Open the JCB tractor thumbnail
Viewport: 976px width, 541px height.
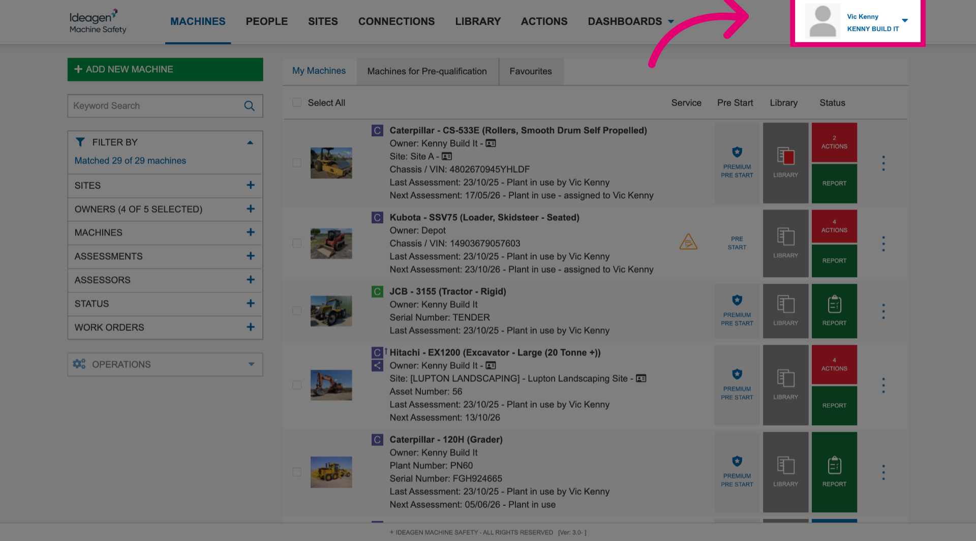pyautogui.click(x=331, y=311)
